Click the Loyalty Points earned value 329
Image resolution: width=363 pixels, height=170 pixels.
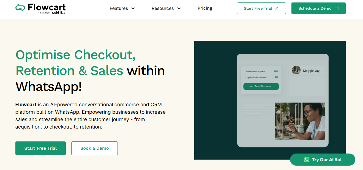tap(276, 77)
